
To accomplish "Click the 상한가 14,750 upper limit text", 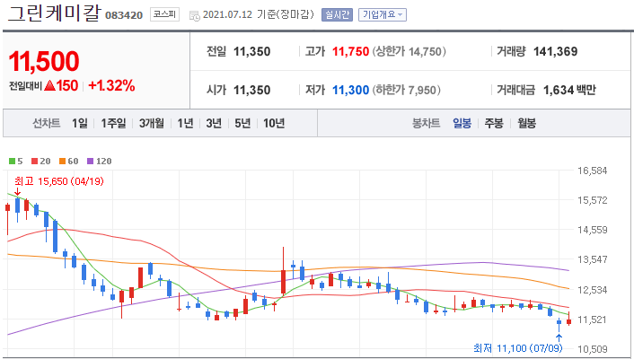I will click(x=409, y=51).
